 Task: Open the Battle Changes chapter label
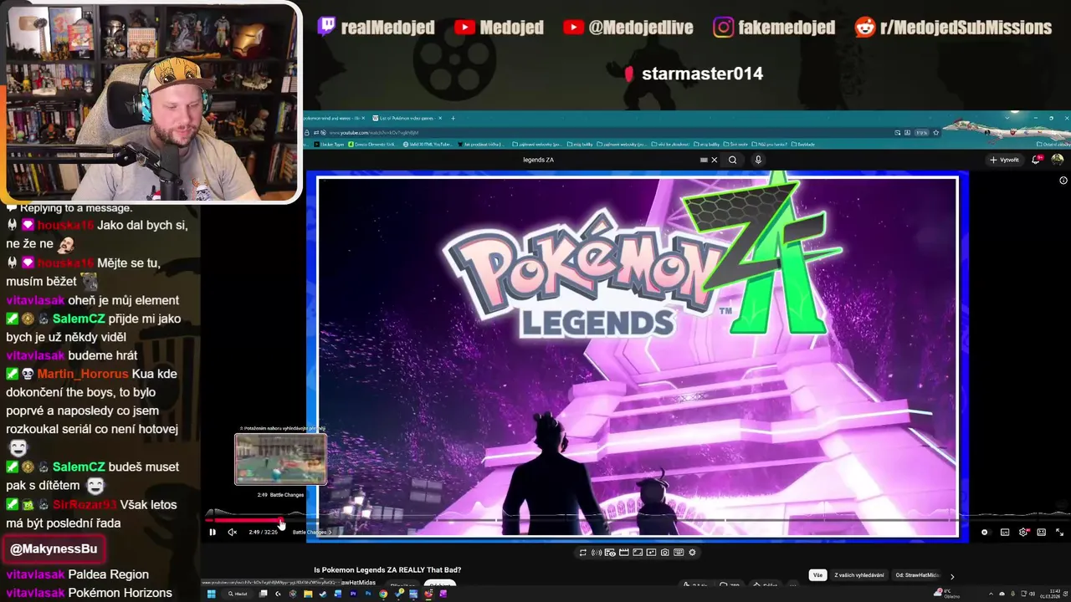[311, 532]
